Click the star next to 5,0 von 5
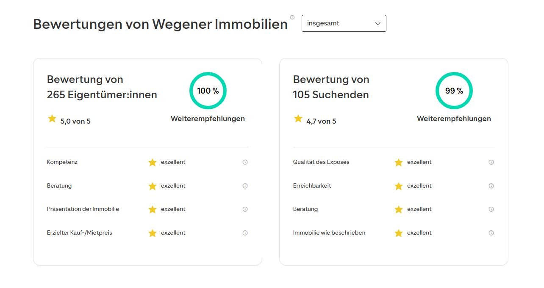The image size is (544, 288). click(52, 119)
